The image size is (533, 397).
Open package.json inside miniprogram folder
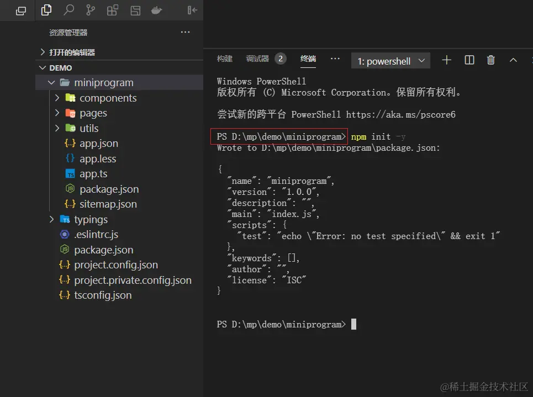(x=109, y=189)
